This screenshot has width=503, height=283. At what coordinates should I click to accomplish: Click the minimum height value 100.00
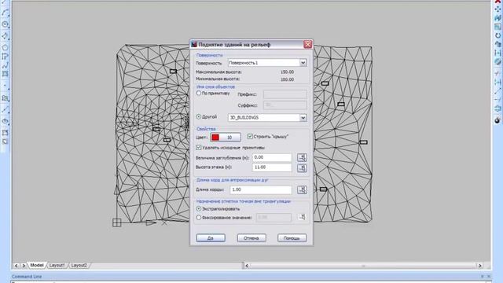[287, 79]
